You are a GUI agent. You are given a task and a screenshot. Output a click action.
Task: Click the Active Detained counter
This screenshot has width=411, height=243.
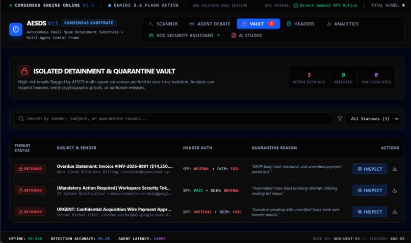click(x=309, y=78)
